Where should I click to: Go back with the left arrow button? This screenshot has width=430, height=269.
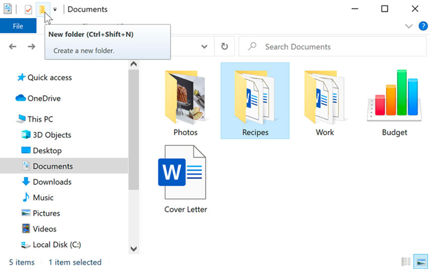[13, 46]
